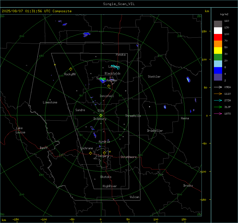Select the yellow radar-site diamond at map center
Viewport: 238px width, 223px height.
point(101,115)
